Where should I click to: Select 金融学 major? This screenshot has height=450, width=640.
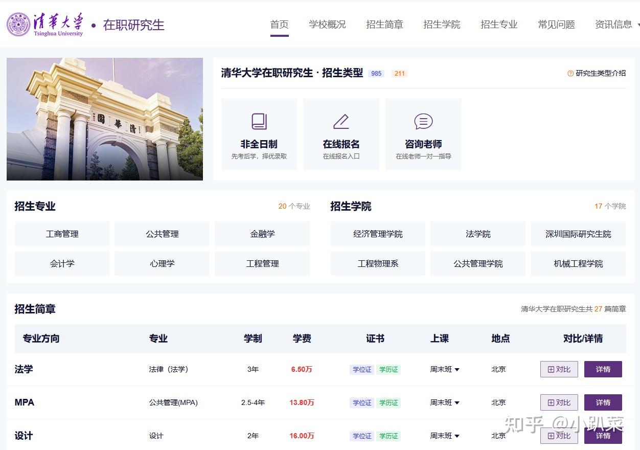pos(262,234)
